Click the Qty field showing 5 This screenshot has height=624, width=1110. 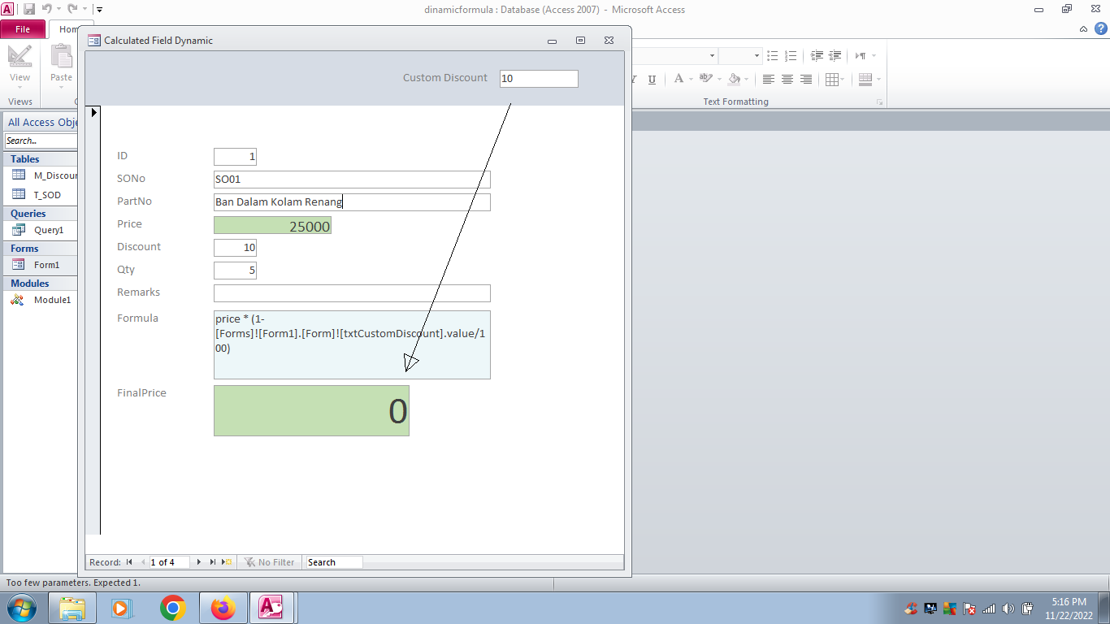click(235, 271)
